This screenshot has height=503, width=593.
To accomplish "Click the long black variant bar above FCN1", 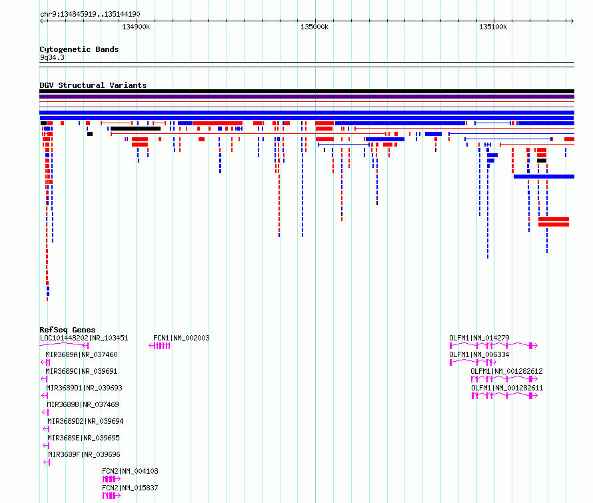I will [135, 129].
